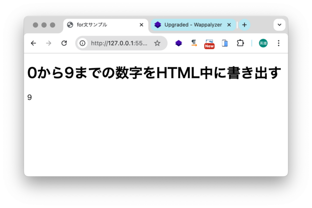
Task: Open a new tab with plus button
Action: 244,25
